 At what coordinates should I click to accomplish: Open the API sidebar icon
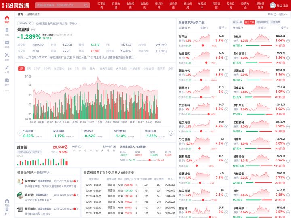tap(7, 68)
